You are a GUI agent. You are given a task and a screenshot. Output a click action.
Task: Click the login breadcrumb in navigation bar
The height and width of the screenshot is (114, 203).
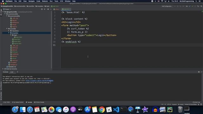coord(47,6)
